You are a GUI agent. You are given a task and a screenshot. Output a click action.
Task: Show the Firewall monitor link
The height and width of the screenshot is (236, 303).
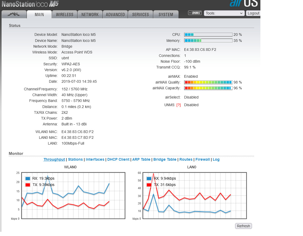pyautogui.click(x=203, y=160)
